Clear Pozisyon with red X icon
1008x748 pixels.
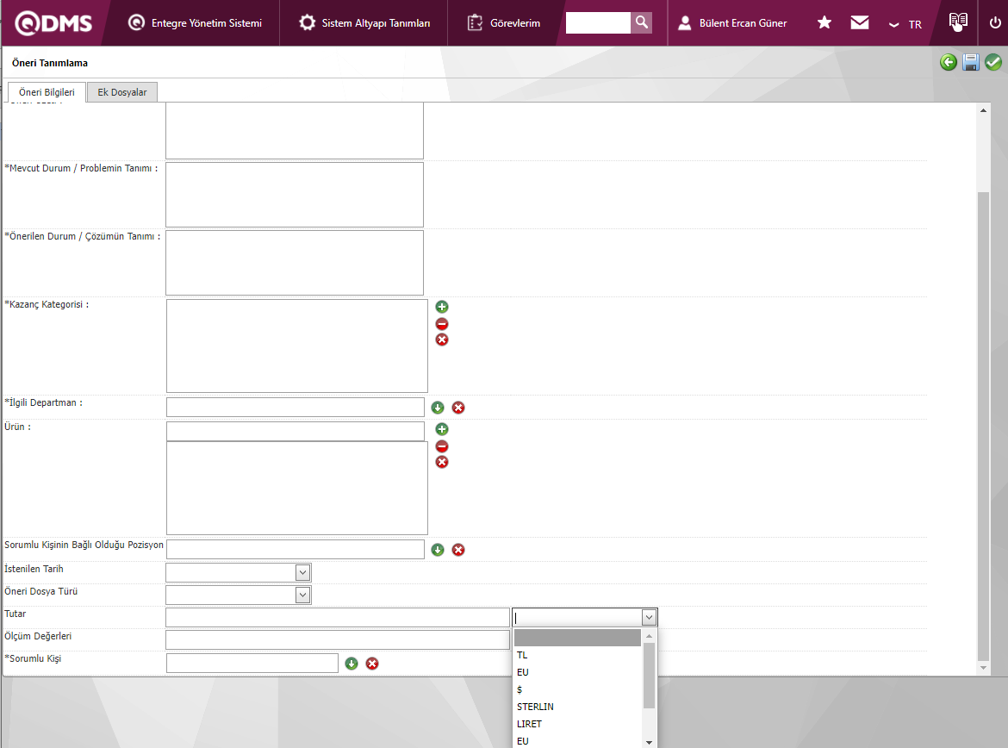click(x=458, y=550)
